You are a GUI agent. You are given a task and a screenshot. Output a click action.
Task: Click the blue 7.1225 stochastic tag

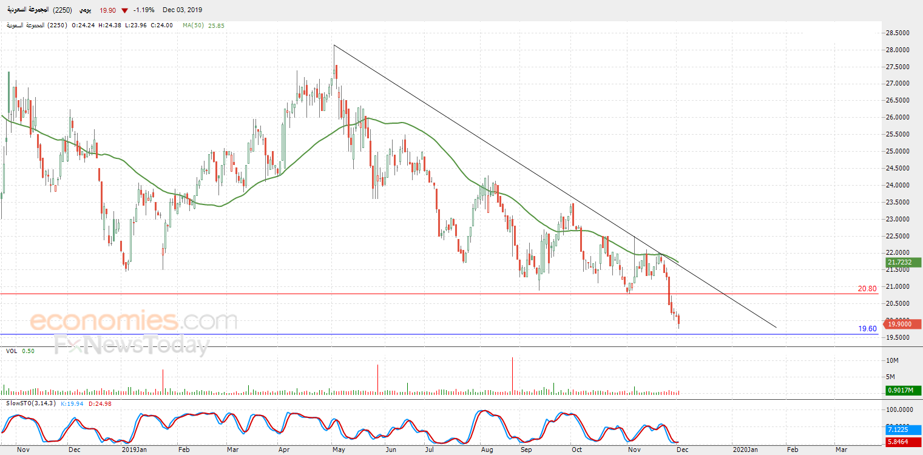[x=903, y=430]
